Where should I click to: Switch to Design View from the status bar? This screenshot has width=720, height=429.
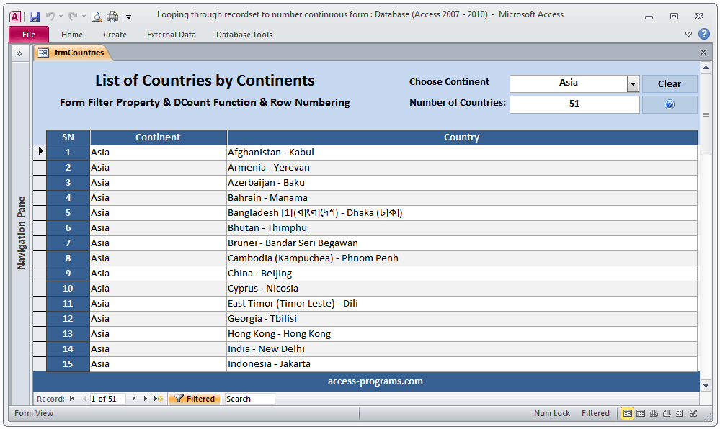click(x=693, y=413)
